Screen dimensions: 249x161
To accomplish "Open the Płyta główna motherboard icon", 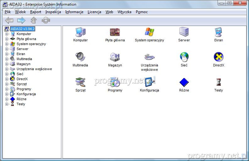I will (115, 32).
